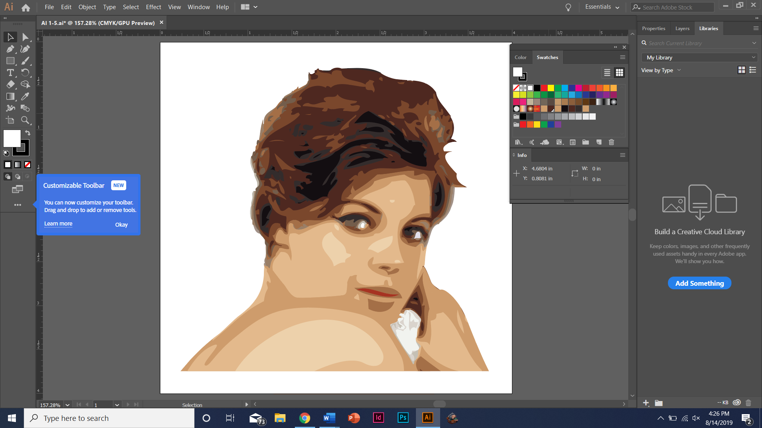The width and height of the screenshot is (762, 428).
Task: Open the Object menu
Action: (x=87, y=7)
